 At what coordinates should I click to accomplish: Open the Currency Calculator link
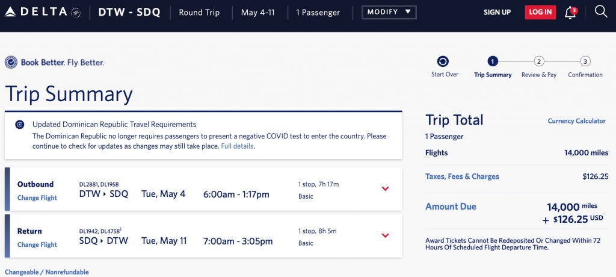click(576, 121)
